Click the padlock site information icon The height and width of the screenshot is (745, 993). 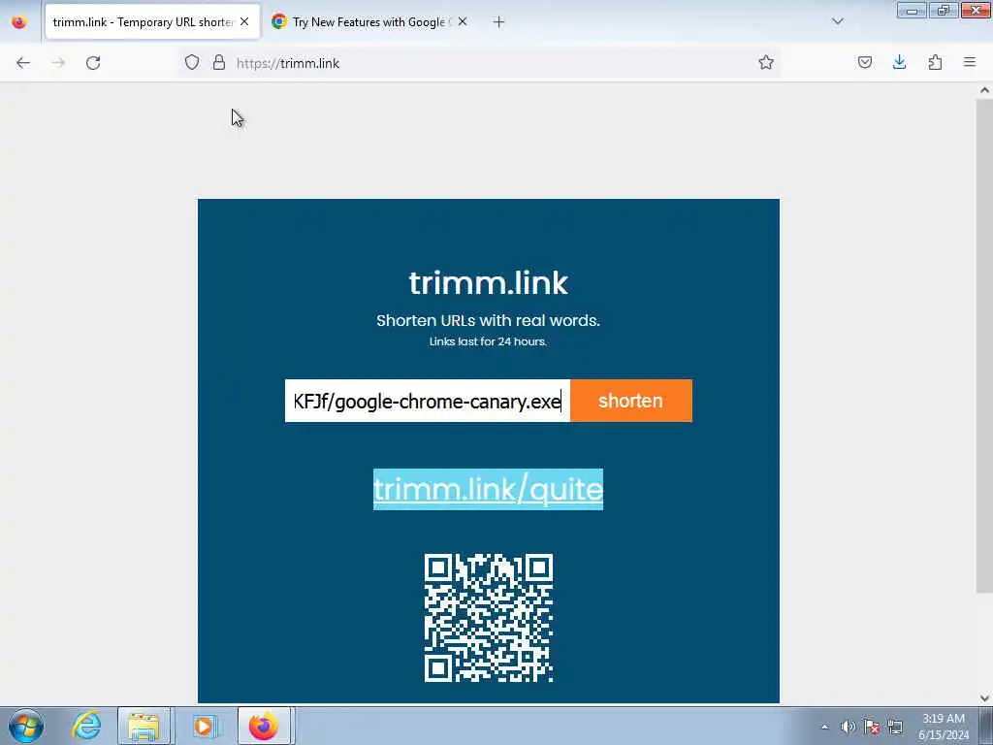point(219,62)
